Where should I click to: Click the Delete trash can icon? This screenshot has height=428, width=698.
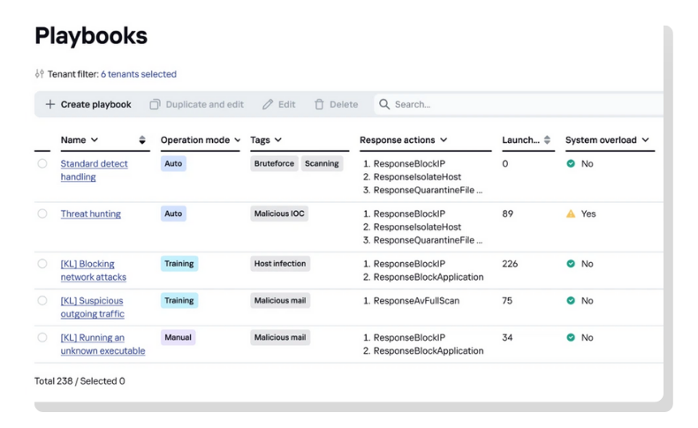click(319, 104)
